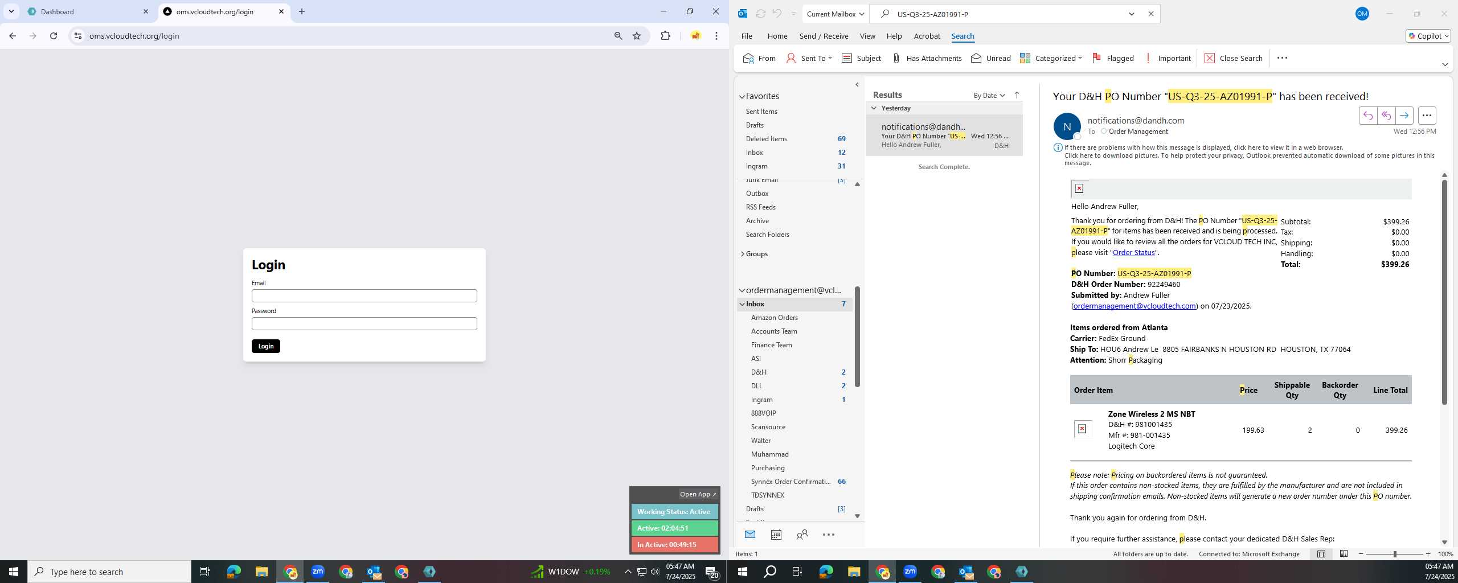Click the Open App button
Screen dimensions: 1458x583
point(698,494)
